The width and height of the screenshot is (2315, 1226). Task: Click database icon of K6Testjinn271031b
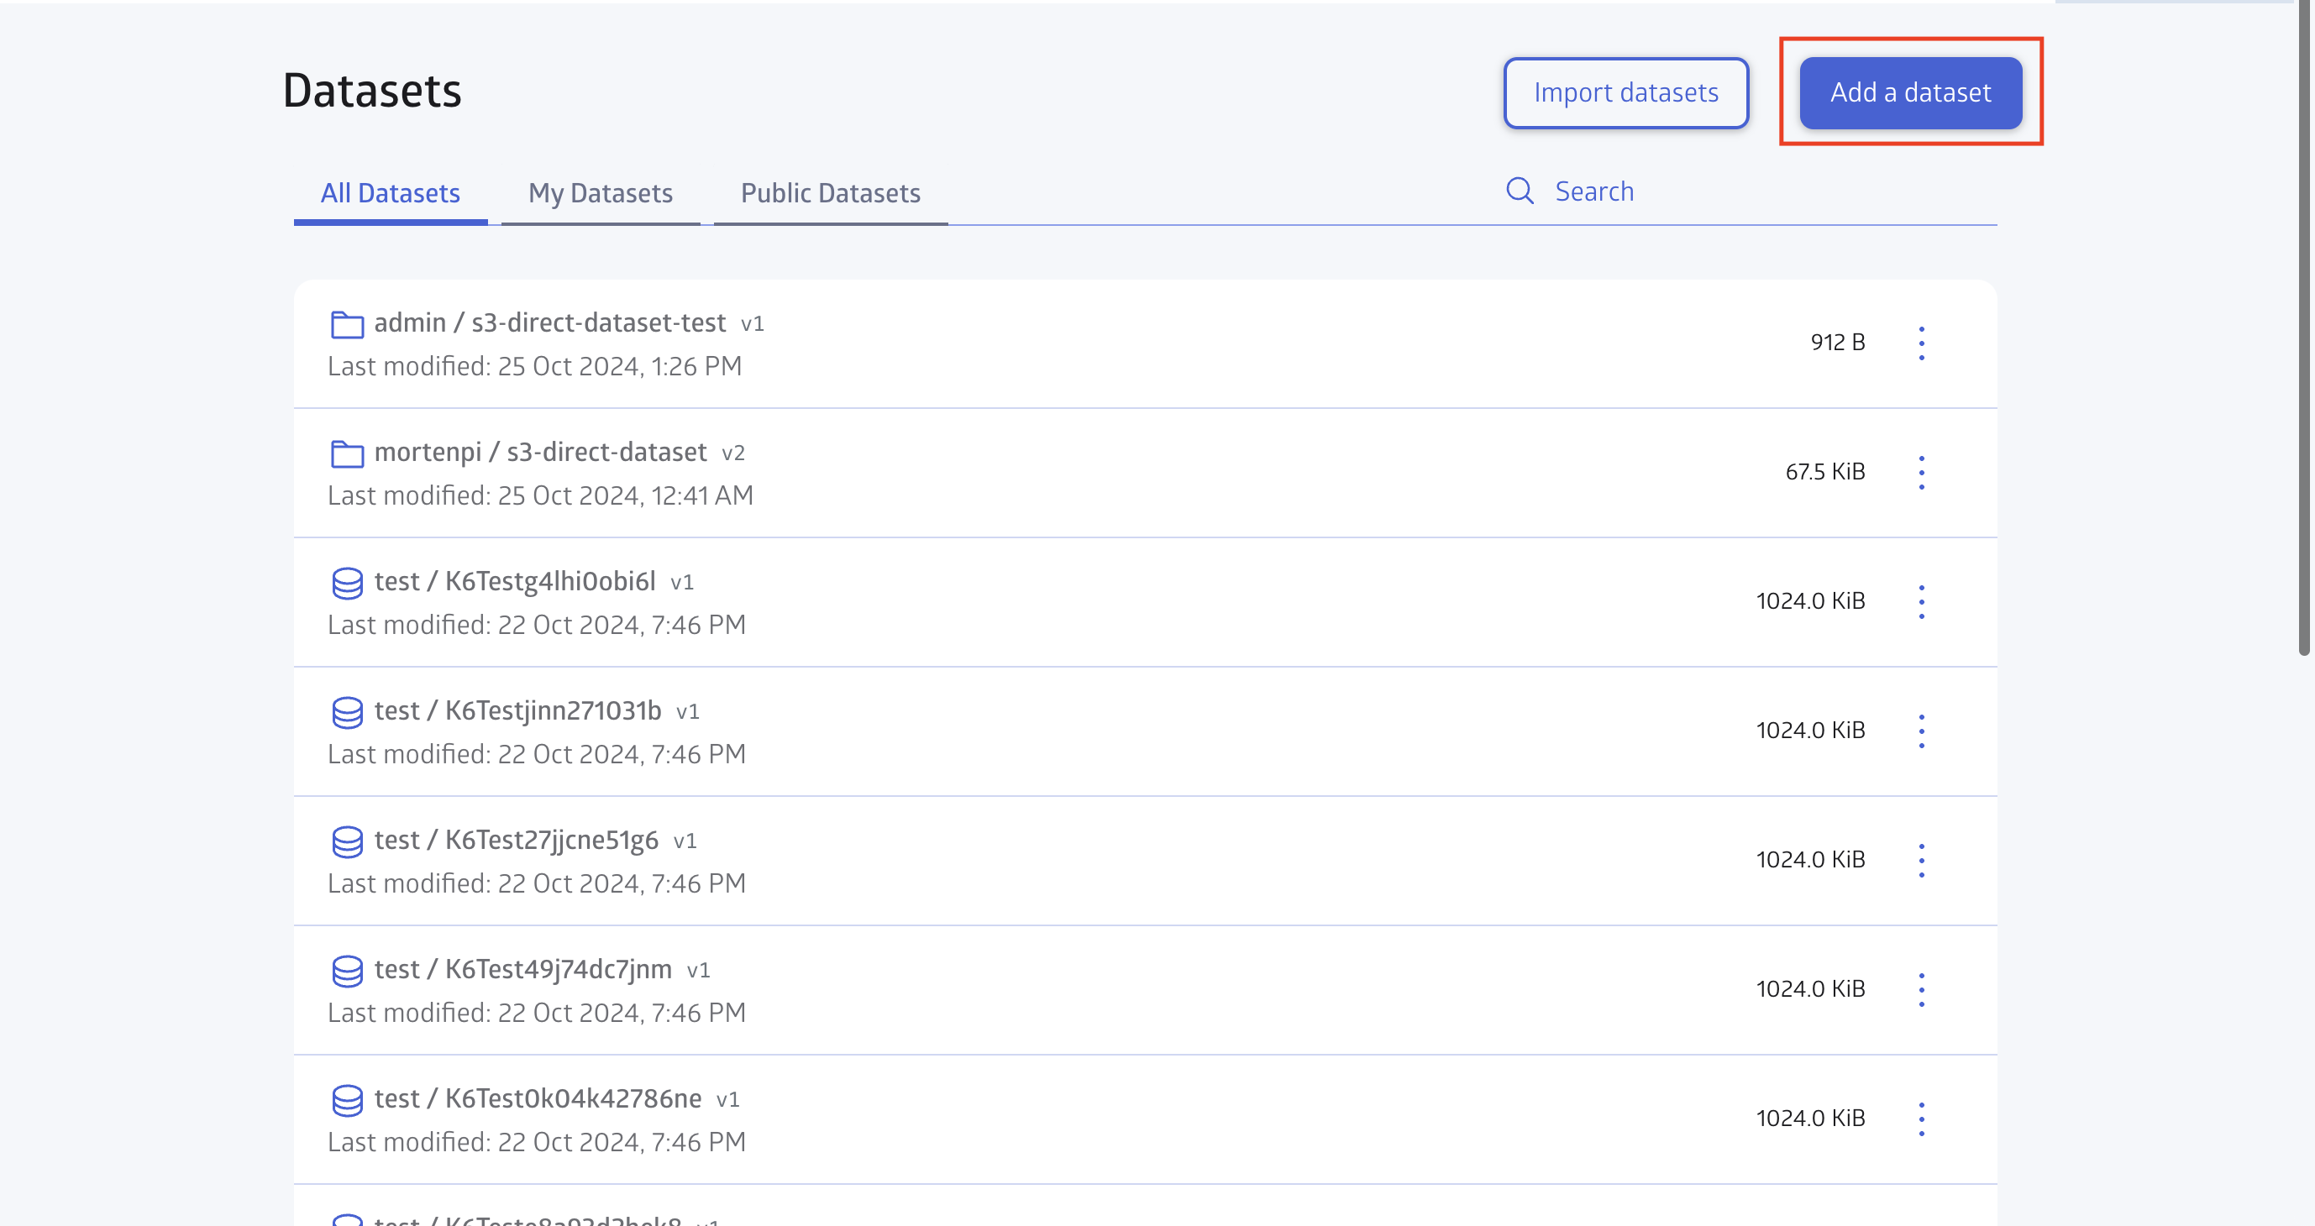(x=347, y=712)
